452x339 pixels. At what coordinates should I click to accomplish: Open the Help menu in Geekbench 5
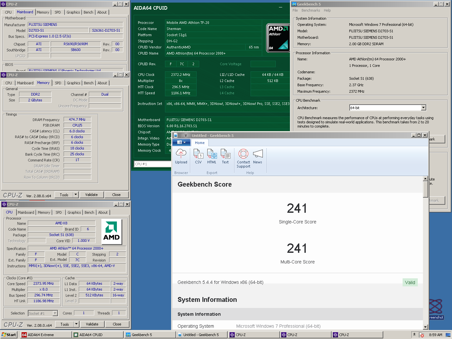(x=327, y=10)
